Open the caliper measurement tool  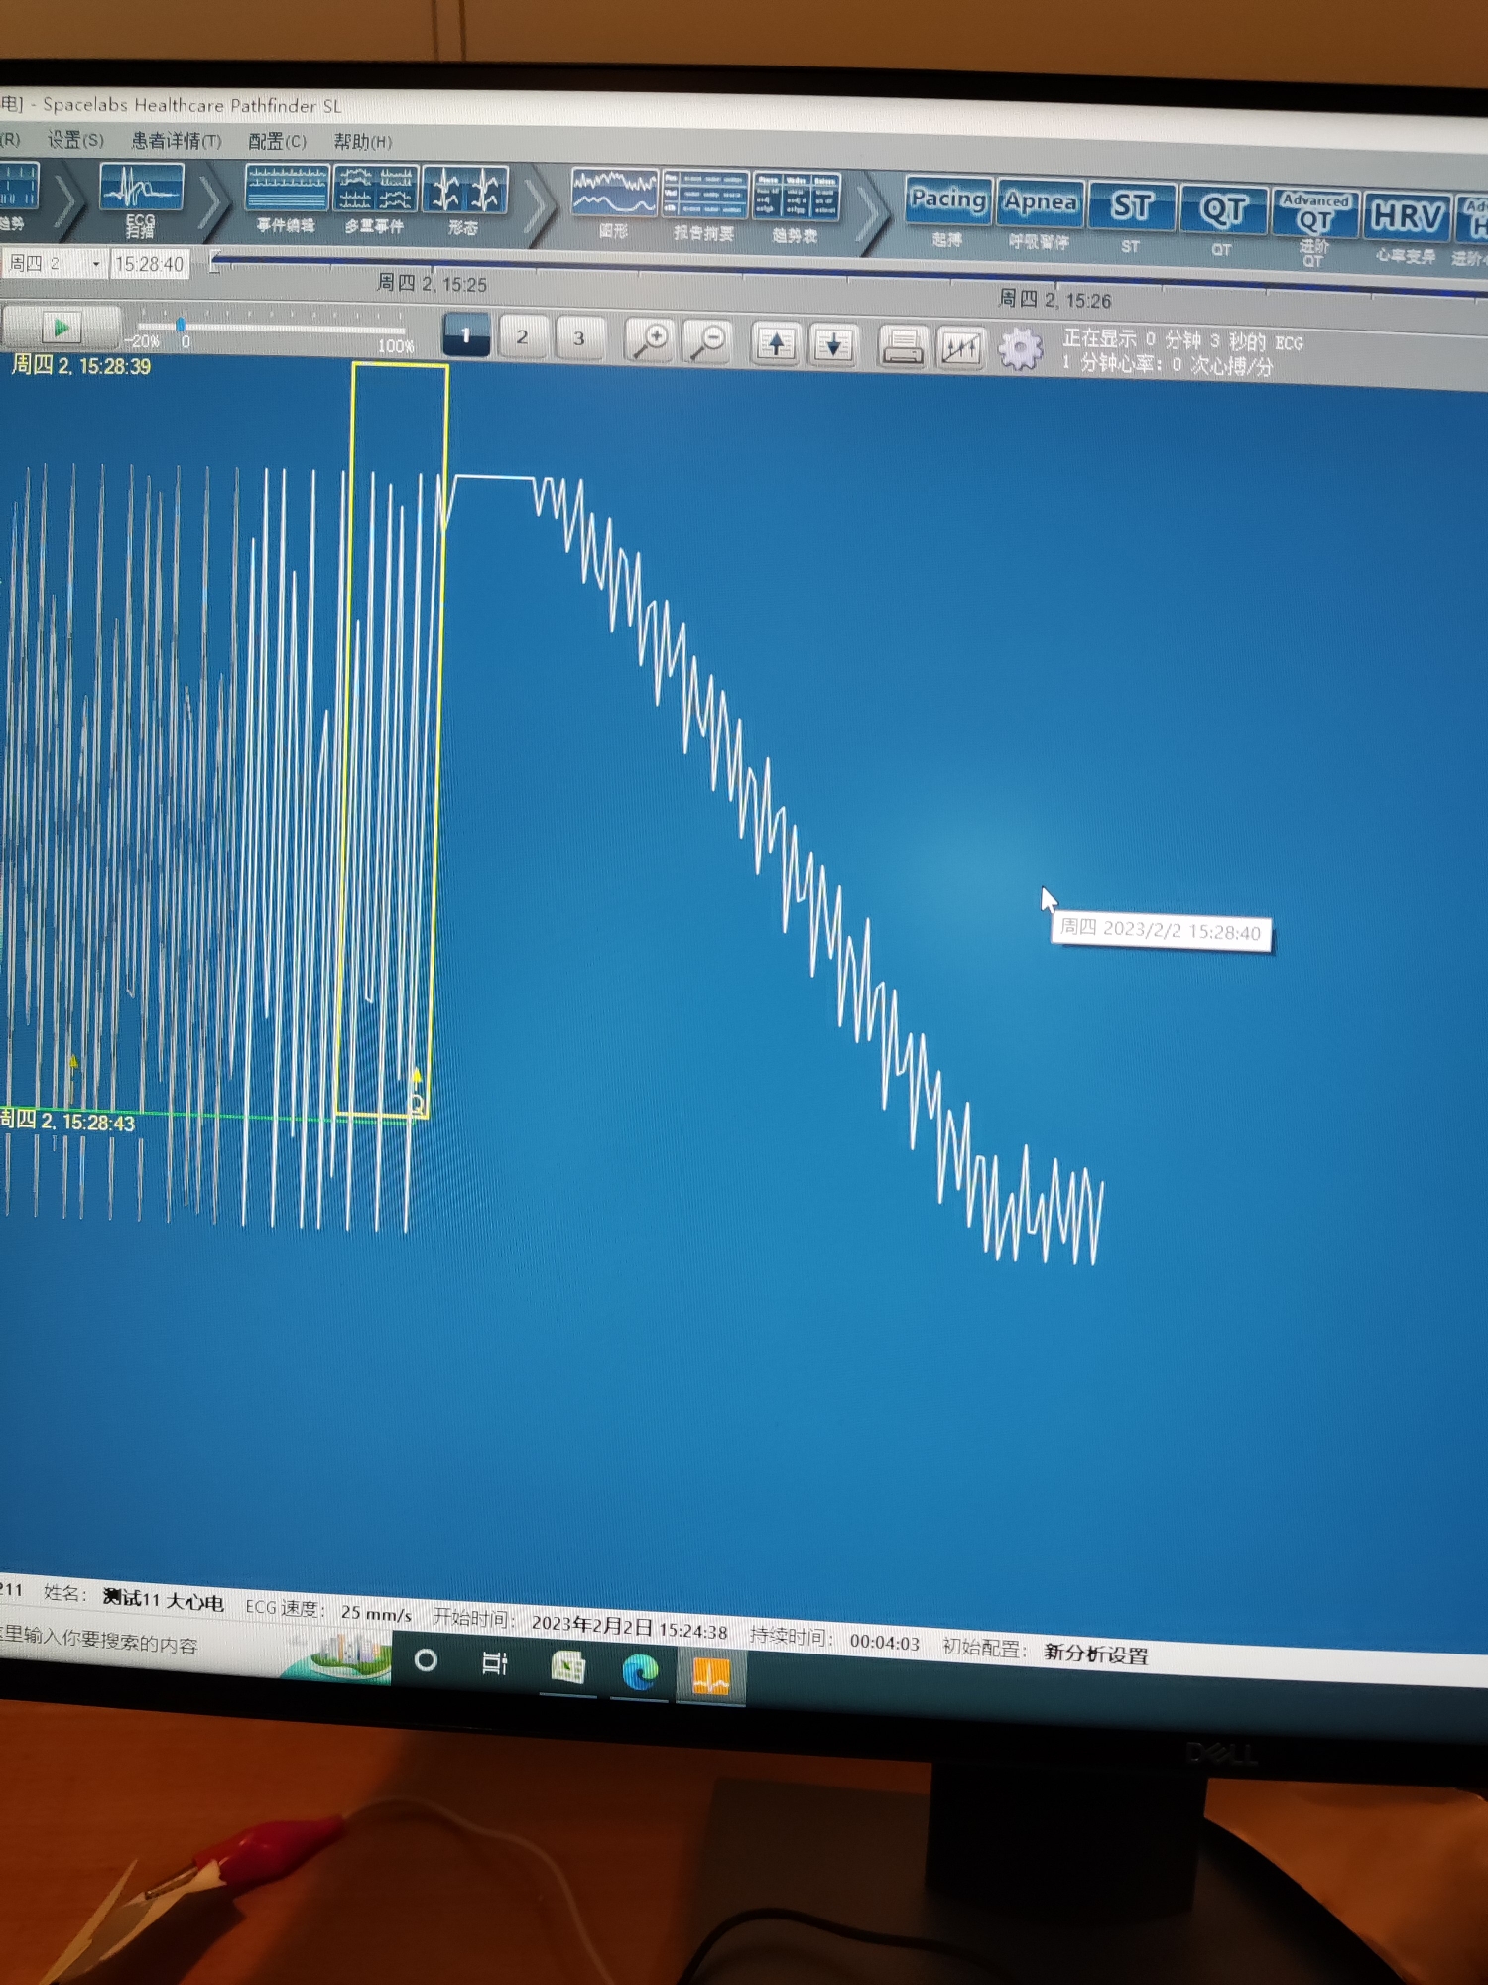tap(960, 348)
